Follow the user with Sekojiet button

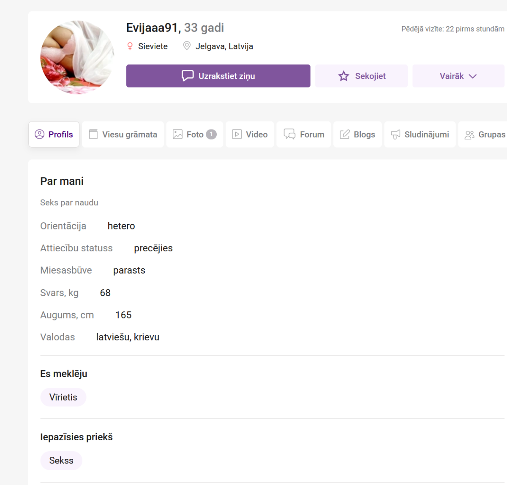click(361, 76)
